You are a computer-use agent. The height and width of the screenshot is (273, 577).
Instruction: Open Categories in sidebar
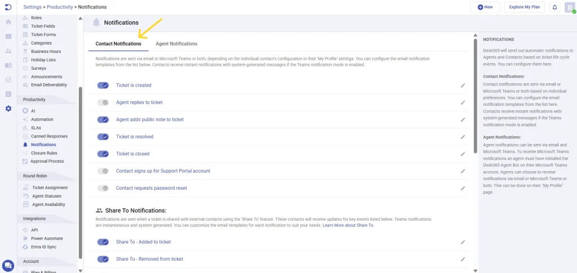(x=41, y=43)
